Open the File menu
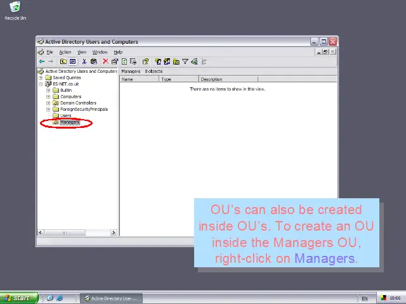406x304 pixels. [49, 52]
